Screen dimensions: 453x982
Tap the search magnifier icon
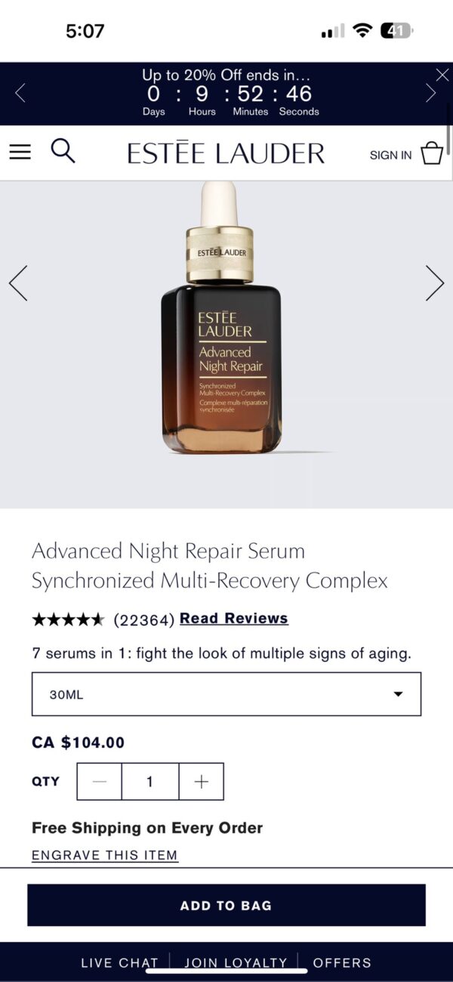pos(63,151)
